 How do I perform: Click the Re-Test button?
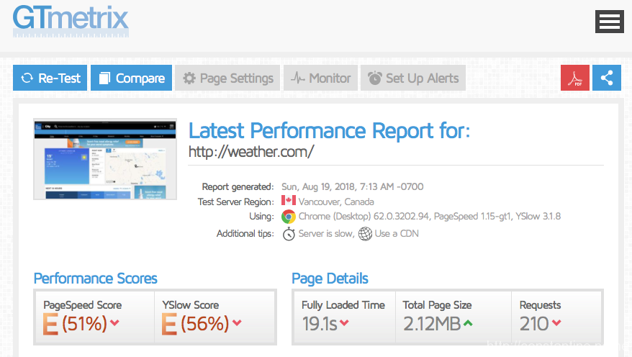pos(50,78)
